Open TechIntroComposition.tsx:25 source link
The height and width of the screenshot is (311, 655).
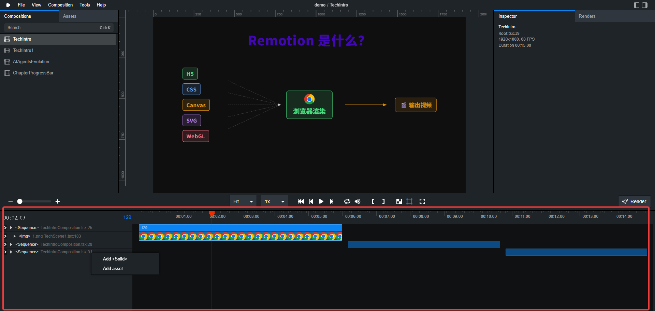click(x=67, y=228)
